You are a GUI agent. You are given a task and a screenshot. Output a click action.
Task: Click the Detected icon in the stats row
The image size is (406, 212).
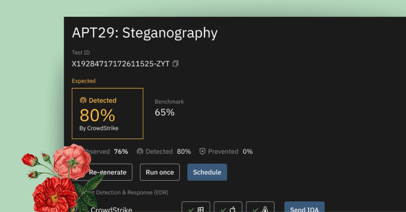coord(140,152)
